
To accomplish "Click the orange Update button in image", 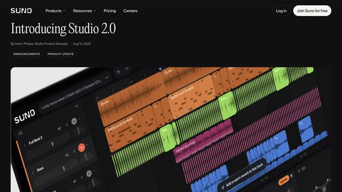I will click(x=284, y=181).
